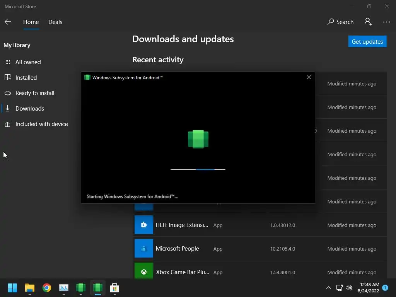Click the Included with device gift icon
The width and height of the screenshot is (396, 297).
[x=8, y=124]
